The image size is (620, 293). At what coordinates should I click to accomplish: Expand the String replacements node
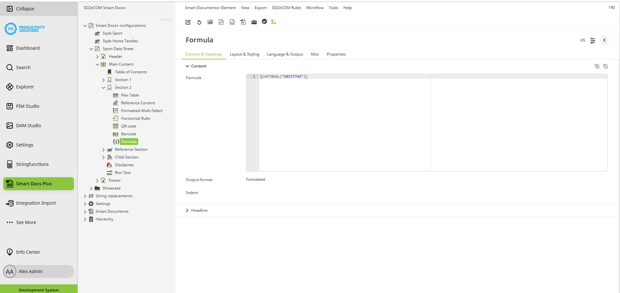tap(85, 196)
